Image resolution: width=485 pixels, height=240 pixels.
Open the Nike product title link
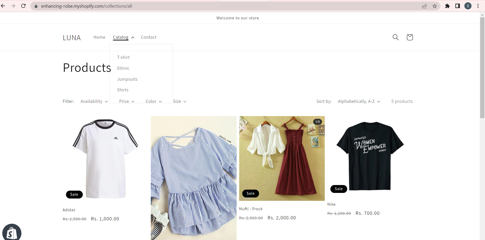(x=331, y=204)
